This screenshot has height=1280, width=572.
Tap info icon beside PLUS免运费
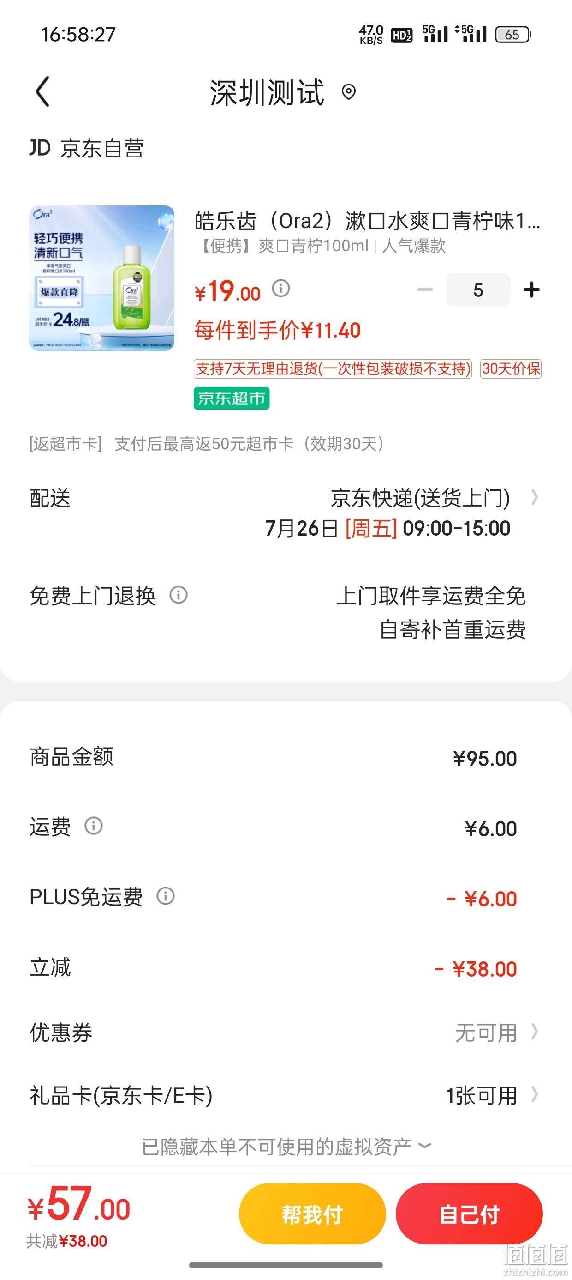click(x=166, y=896)
